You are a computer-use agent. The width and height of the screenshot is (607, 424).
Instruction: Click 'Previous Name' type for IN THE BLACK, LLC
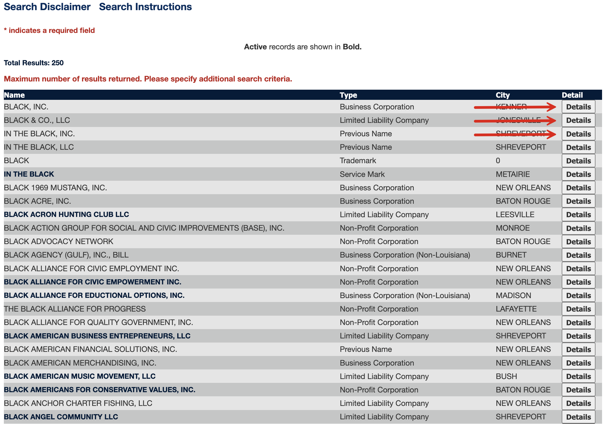(x=366, y=147)
